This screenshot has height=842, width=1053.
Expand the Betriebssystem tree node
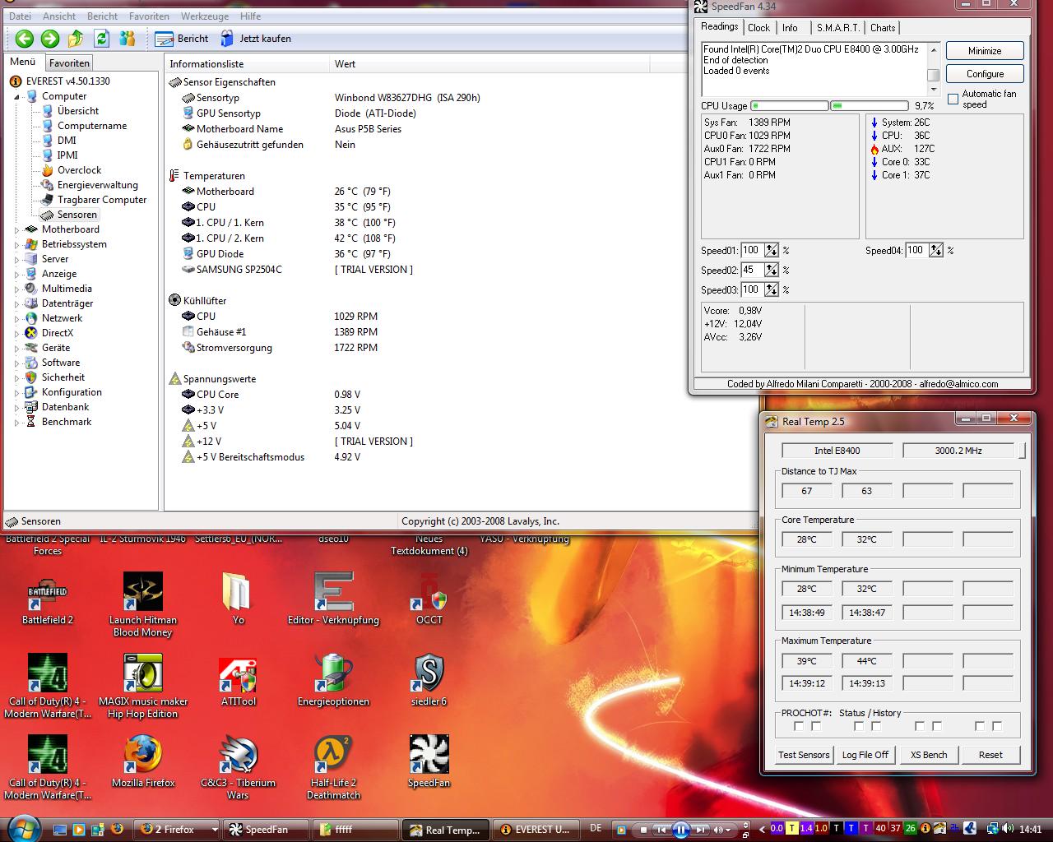coord(16,245)
